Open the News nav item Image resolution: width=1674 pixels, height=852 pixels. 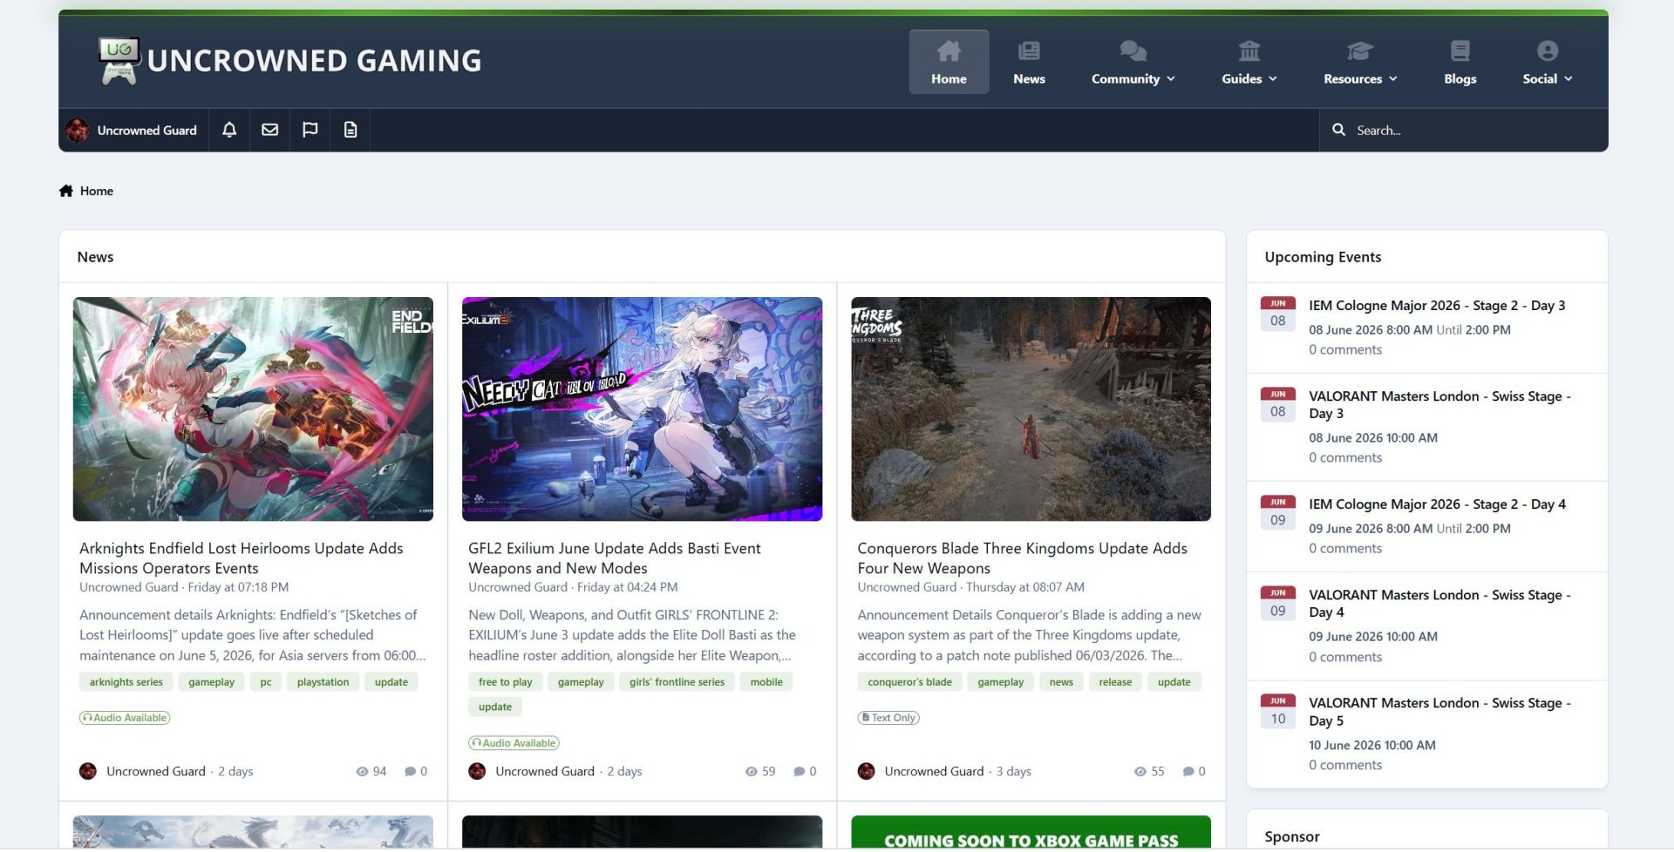pos(1029,63)
